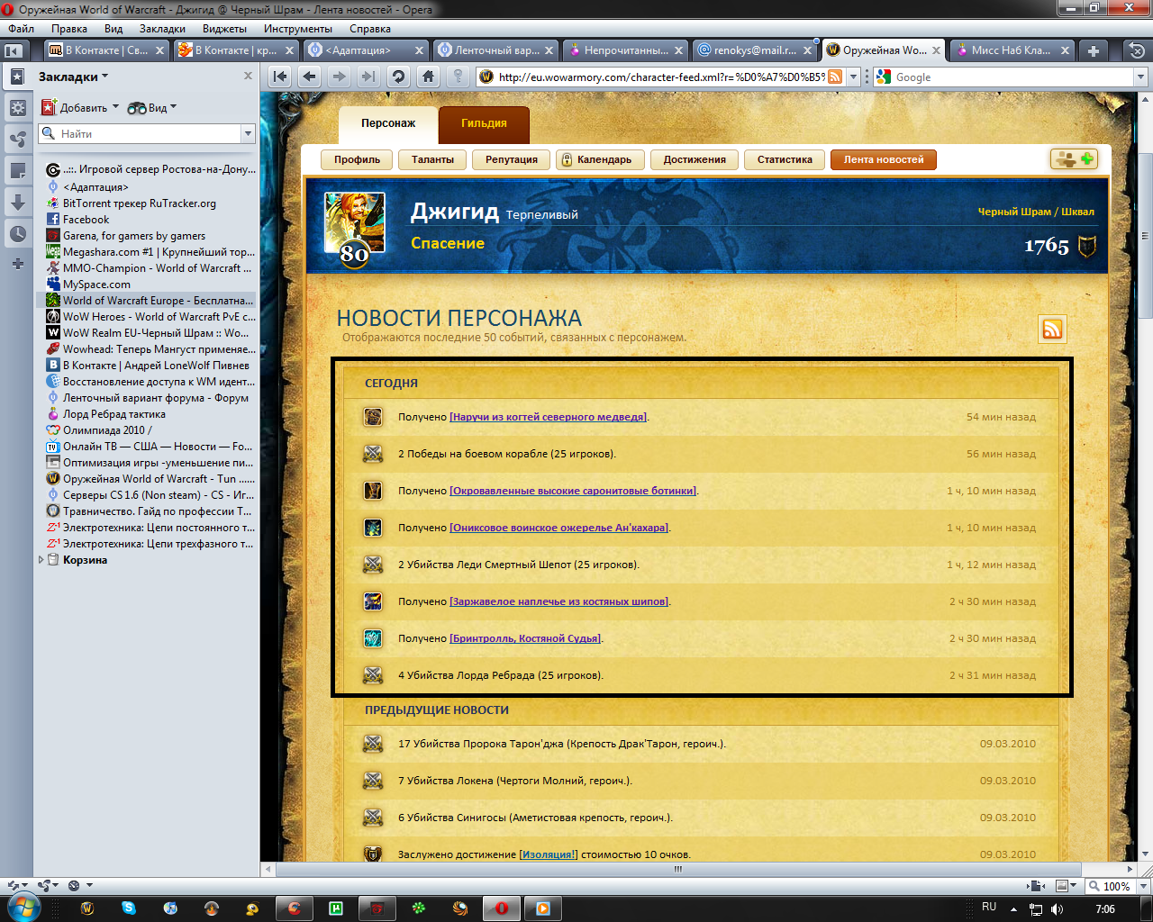Open the Достижения page button
This screenshot has width=1153, height=922.
(695, 159)
